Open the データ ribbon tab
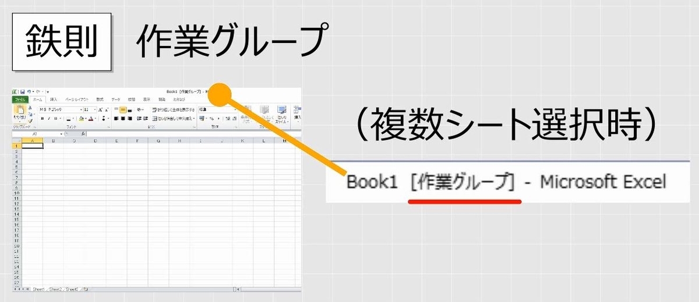 tap(116, 100)
